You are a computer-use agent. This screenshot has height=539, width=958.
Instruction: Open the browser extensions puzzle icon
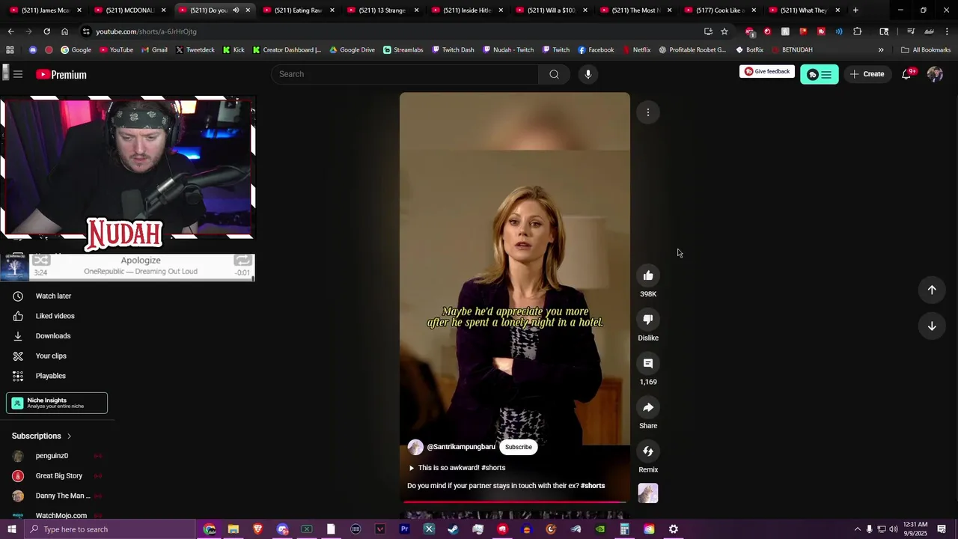point(857,31)
